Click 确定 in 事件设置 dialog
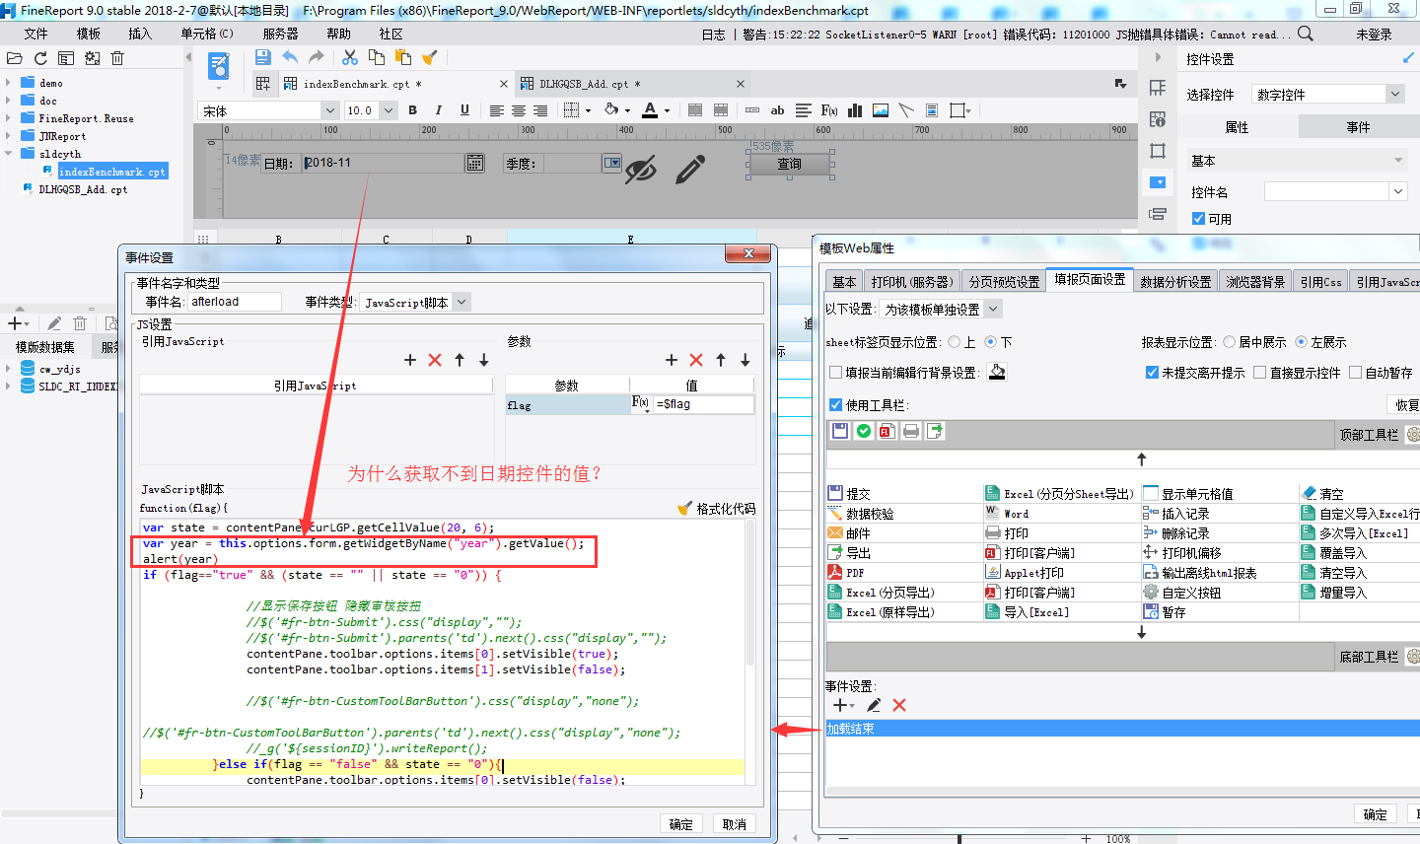The height and width of the screenshot is (844, 1420). [681, 824]
